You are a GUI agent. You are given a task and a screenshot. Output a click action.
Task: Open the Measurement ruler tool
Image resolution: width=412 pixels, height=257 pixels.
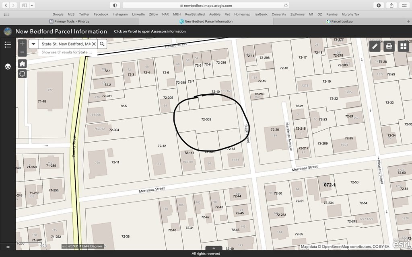[375, 46]
